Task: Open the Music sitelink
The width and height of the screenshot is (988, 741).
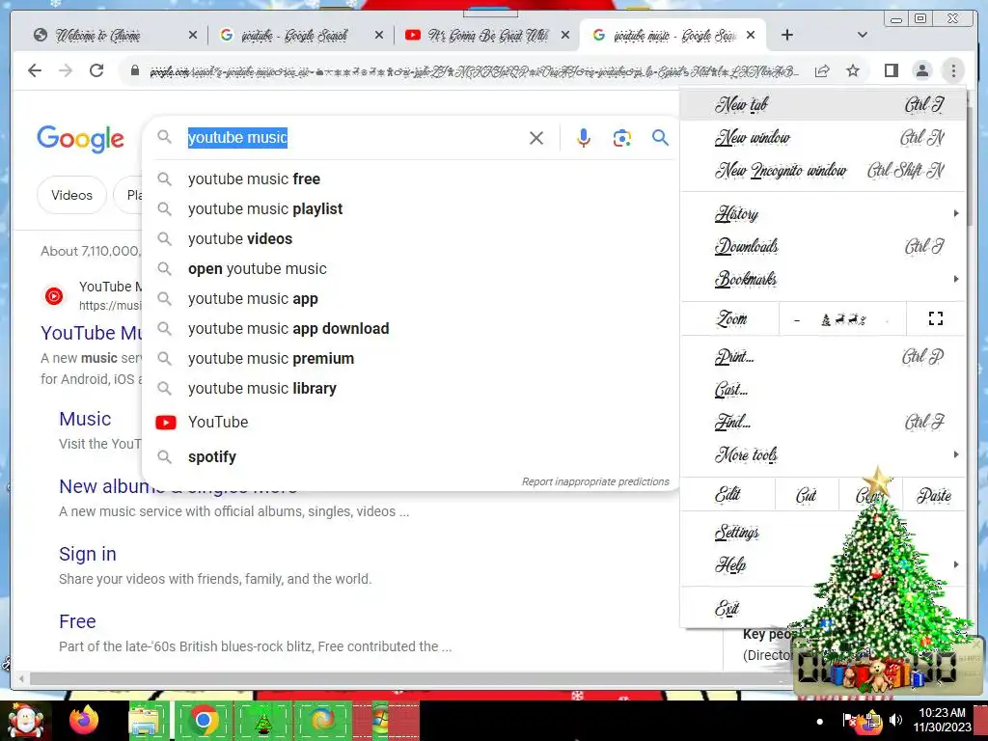Action: pyautogui.click(x=85, y=419)
